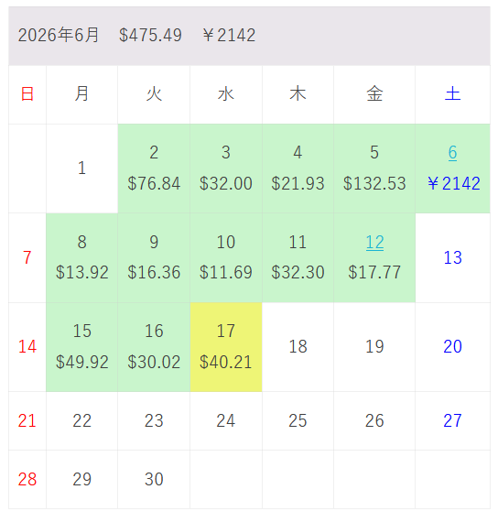Open the linked date 6
Screen dimensions: 498x522
point(452,153)
